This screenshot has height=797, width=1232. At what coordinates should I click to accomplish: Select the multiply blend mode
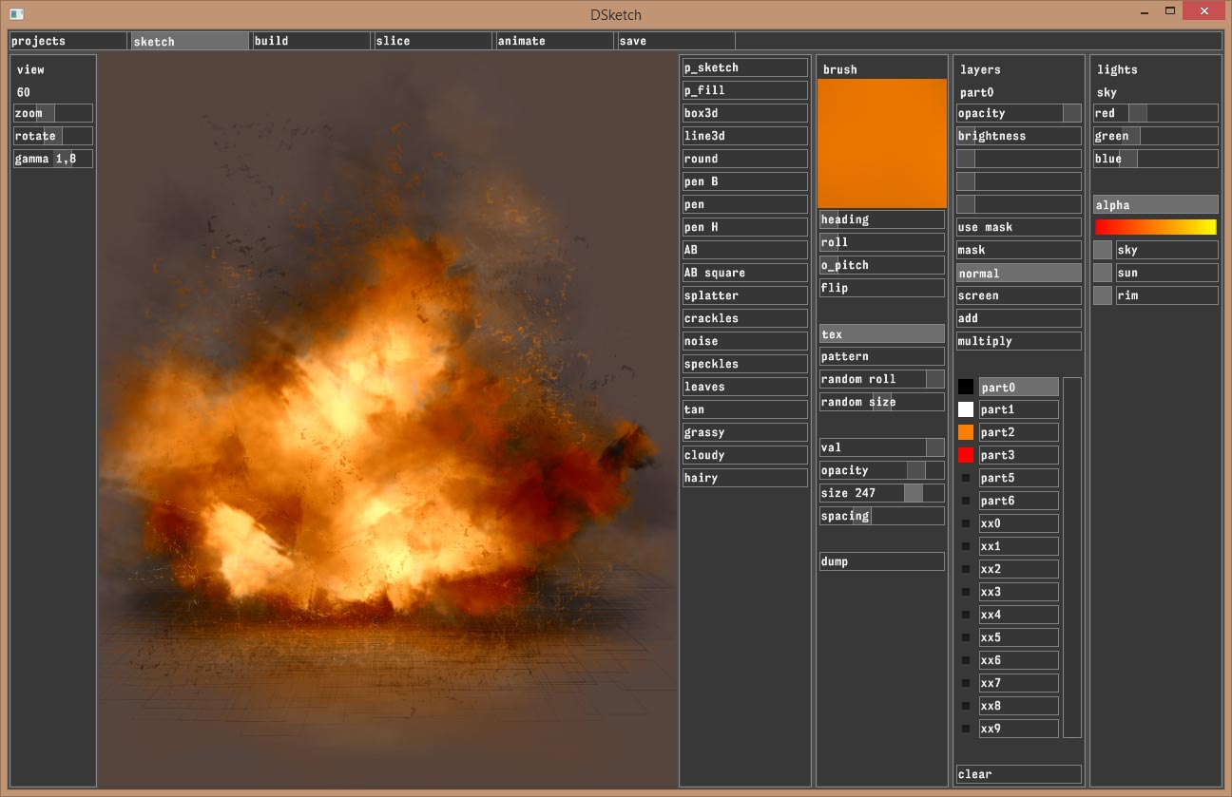[1018, 341]
